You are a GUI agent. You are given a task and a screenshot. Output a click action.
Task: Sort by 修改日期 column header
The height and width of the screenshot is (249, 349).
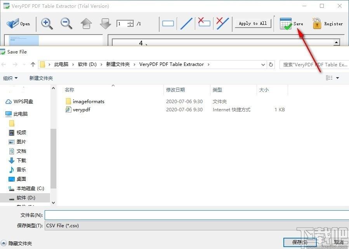(x=175, y=90)
